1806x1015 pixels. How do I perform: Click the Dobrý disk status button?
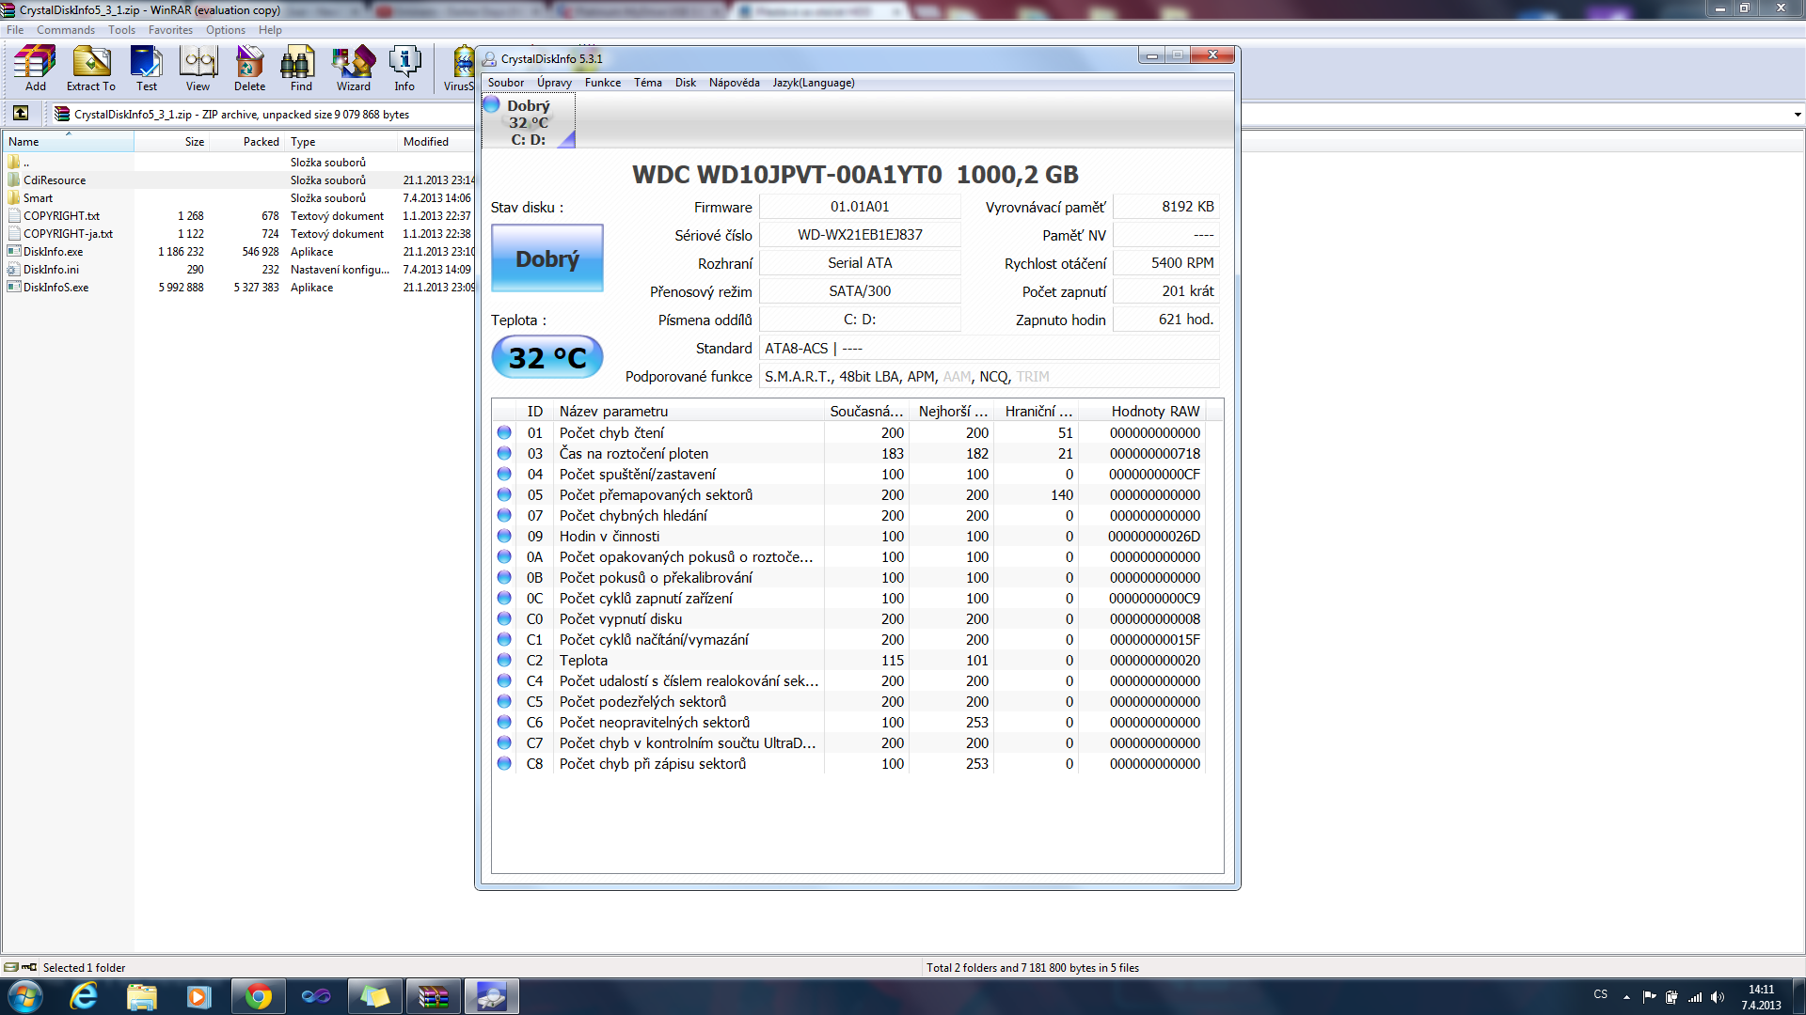click(547, 258)
